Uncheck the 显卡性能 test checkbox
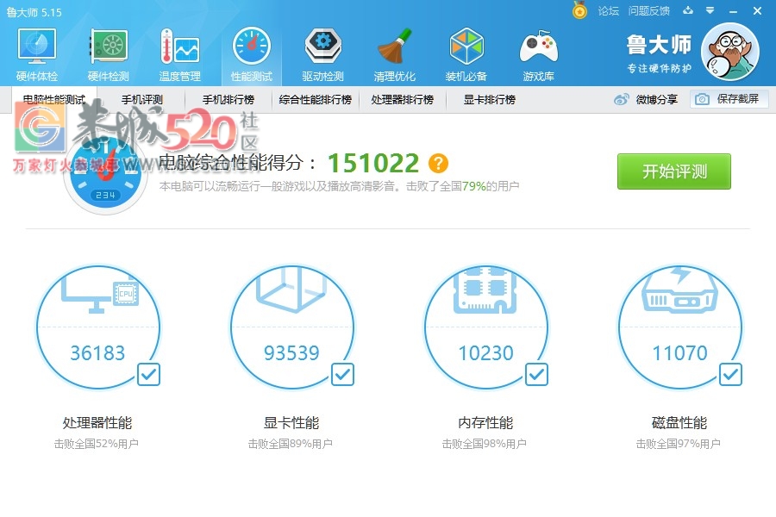This screenshot has width=776, height=517. [x=342, y=374]
